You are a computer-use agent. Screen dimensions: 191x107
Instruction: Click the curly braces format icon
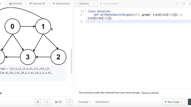[184, 4]
